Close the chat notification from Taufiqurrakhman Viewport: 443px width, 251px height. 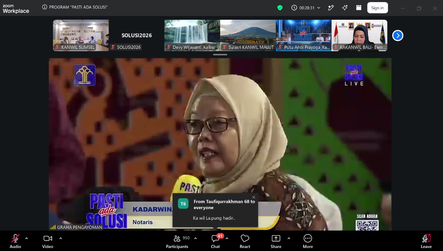pos(254,197)
